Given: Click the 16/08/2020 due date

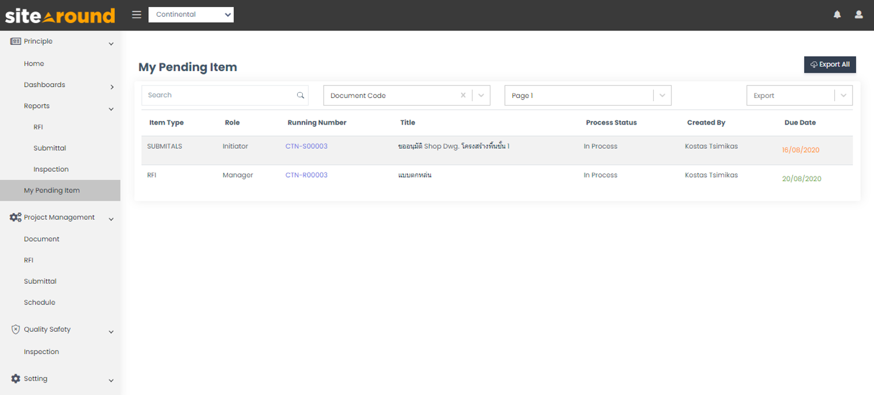Looking at the screenshot, I should point(801,150).
